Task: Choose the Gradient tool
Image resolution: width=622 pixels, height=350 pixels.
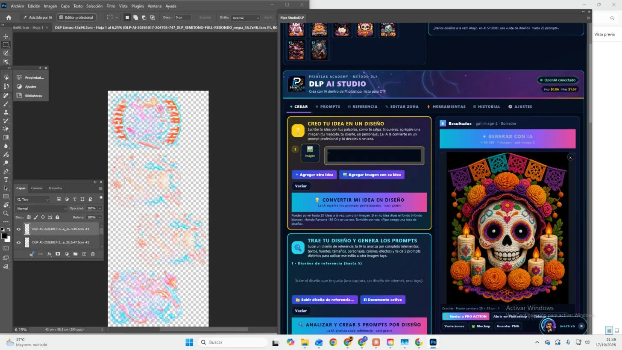Action: pos(6,138)
